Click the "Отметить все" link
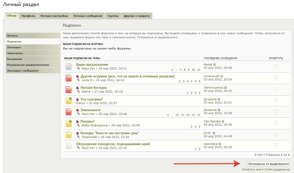Image resolution: width=294 pixels, height=173 pixels. (x=251, y=169)
